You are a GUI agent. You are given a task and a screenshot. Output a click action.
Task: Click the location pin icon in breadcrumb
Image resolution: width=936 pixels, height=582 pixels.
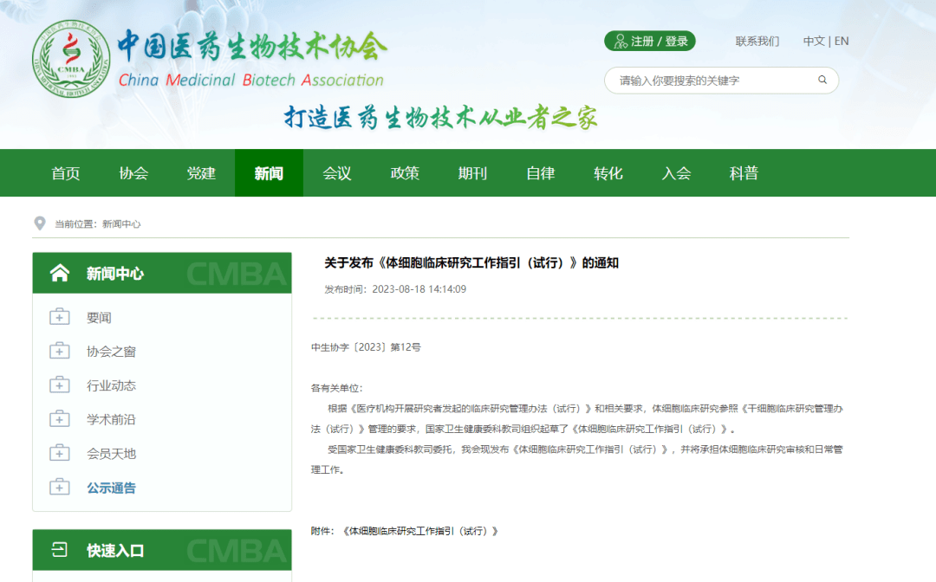tap(39, 223)
